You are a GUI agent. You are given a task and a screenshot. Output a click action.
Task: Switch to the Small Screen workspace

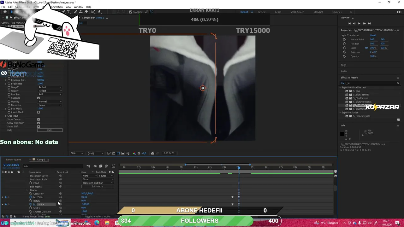coord(297,12)
